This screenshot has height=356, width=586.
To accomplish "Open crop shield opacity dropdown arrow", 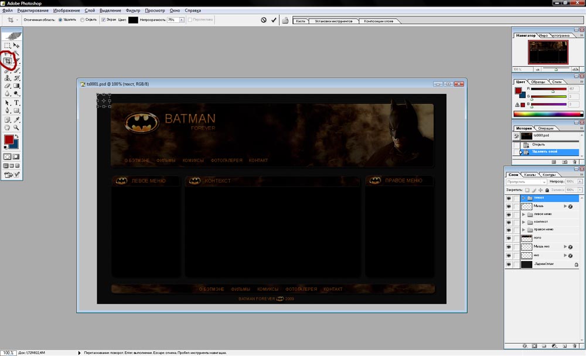I will click(x=182, y=20).
